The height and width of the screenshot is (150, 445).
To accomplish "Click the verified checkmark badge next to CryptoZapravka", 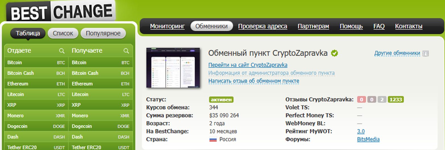I will click(x=334, y=53).
